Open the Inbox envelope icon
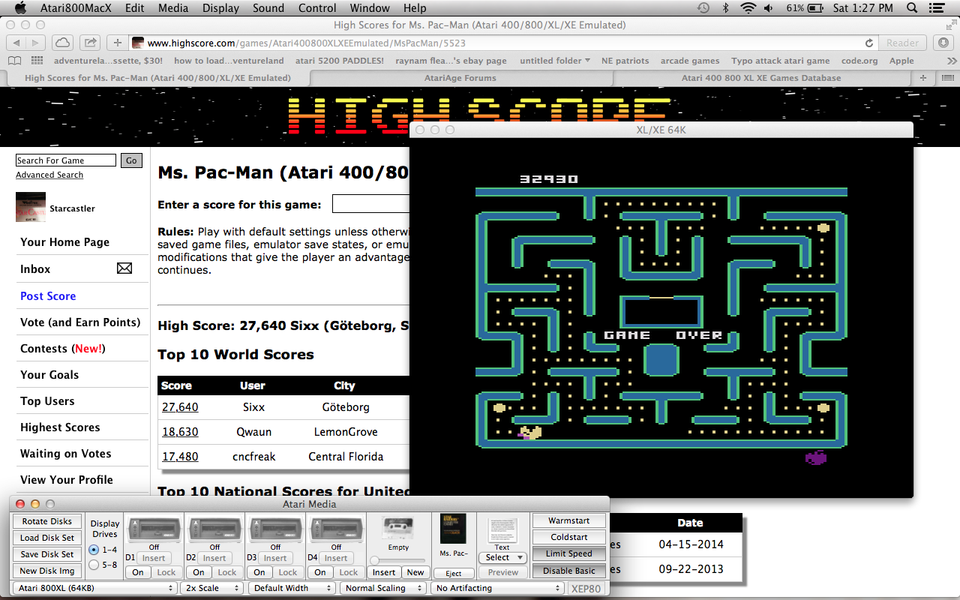This screenshot has height=600, width=960. [x=124, y=268]
